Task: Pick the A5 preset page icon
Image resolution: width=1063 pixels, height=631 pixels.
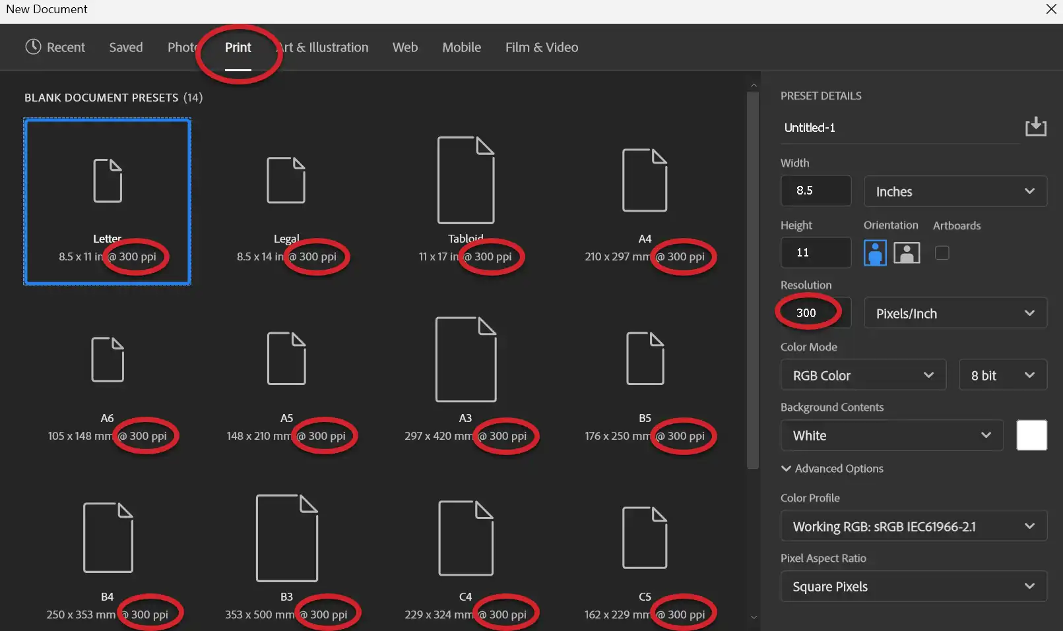Action: [x=286, y=359]
